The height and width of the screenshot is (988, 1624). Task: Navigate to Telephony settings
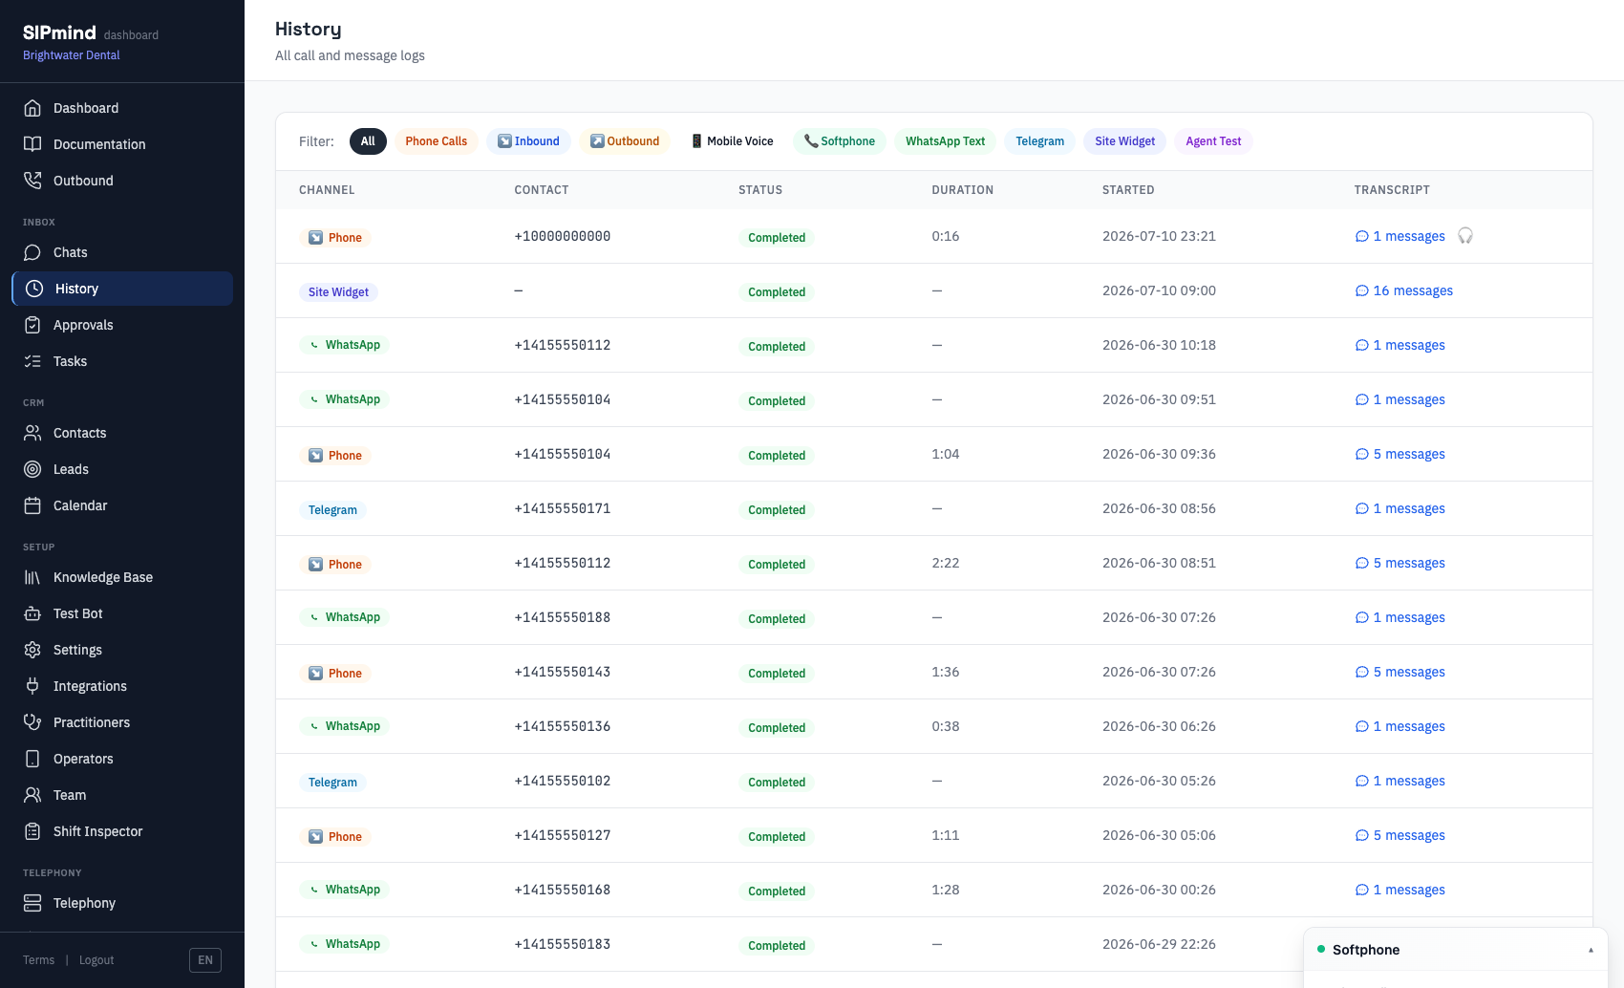tap(122, 903)
